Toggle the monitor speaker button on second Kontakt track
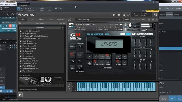The height and width of the screenshot is (102, 182). click(x=13, y=26)
